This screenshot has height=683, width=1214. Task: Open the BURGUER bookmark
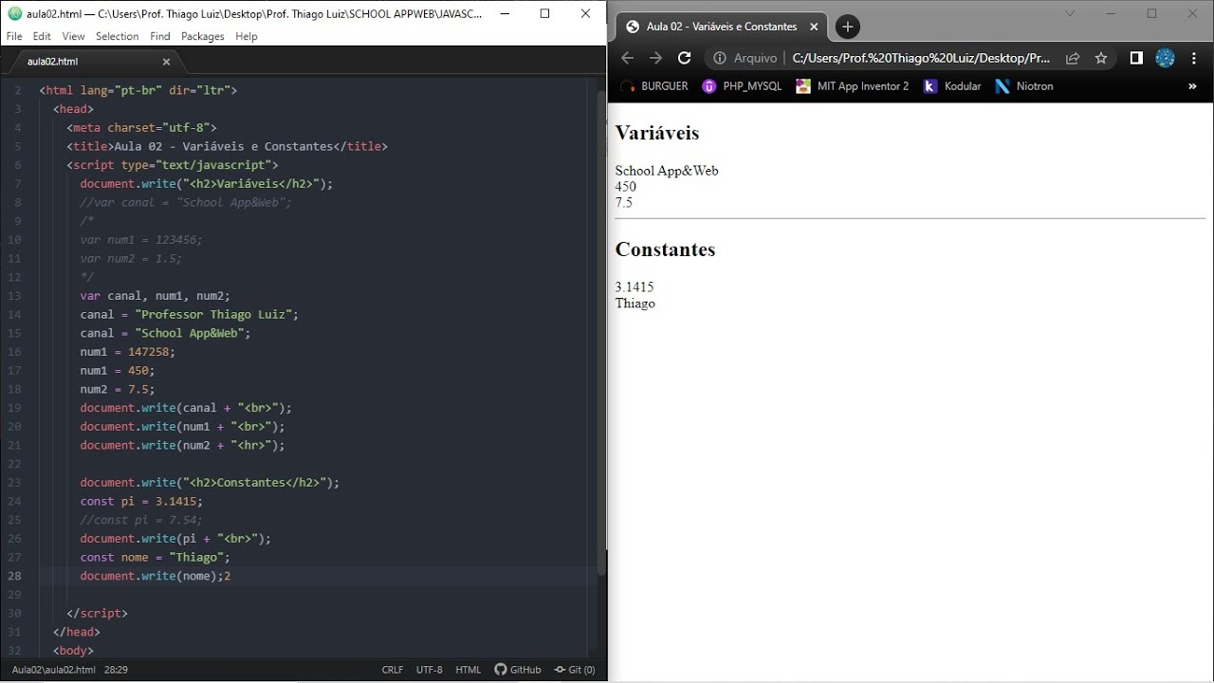(653, 86)
